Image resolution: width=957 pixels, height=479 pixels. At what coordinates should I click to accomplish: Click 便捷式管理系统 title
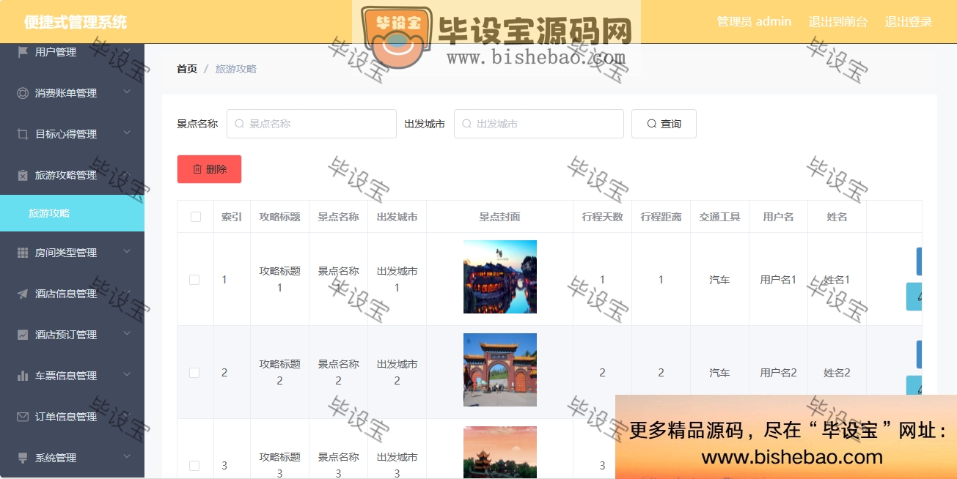(x=76, y=22)
